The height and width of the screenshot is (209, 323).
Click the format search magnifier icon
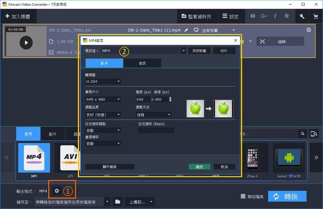point(302,134)
